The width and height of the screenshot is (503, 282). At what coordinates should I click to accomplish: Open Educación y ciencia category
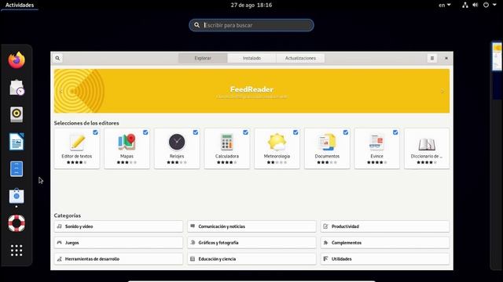coord(251,259)
